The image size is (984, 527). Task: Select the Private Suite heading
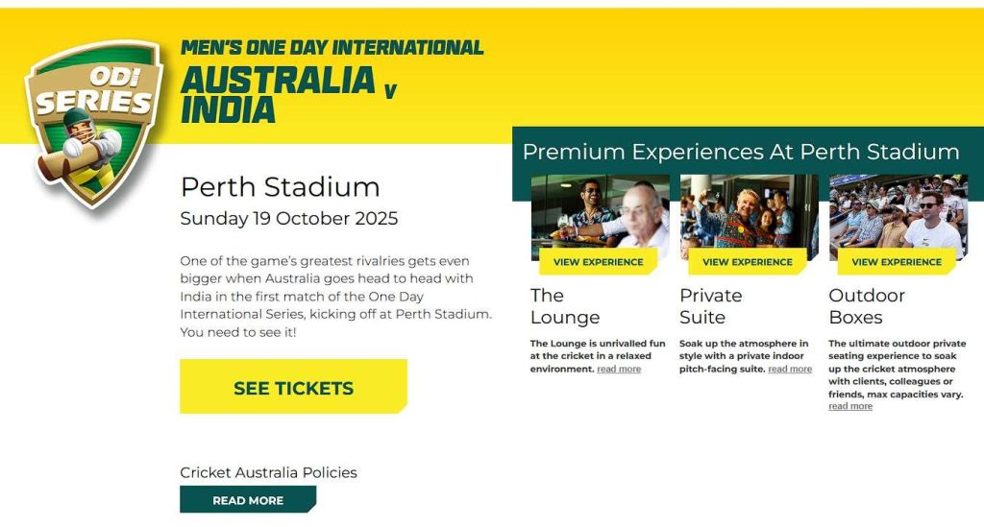click(711, 306)
